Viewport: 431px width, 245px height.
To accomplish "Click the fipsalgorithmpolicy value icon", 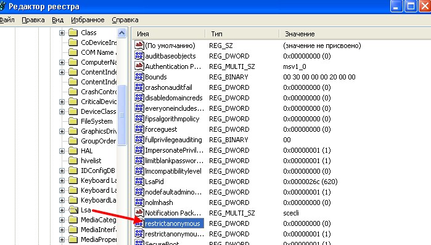I will click(x=139, y=119).
